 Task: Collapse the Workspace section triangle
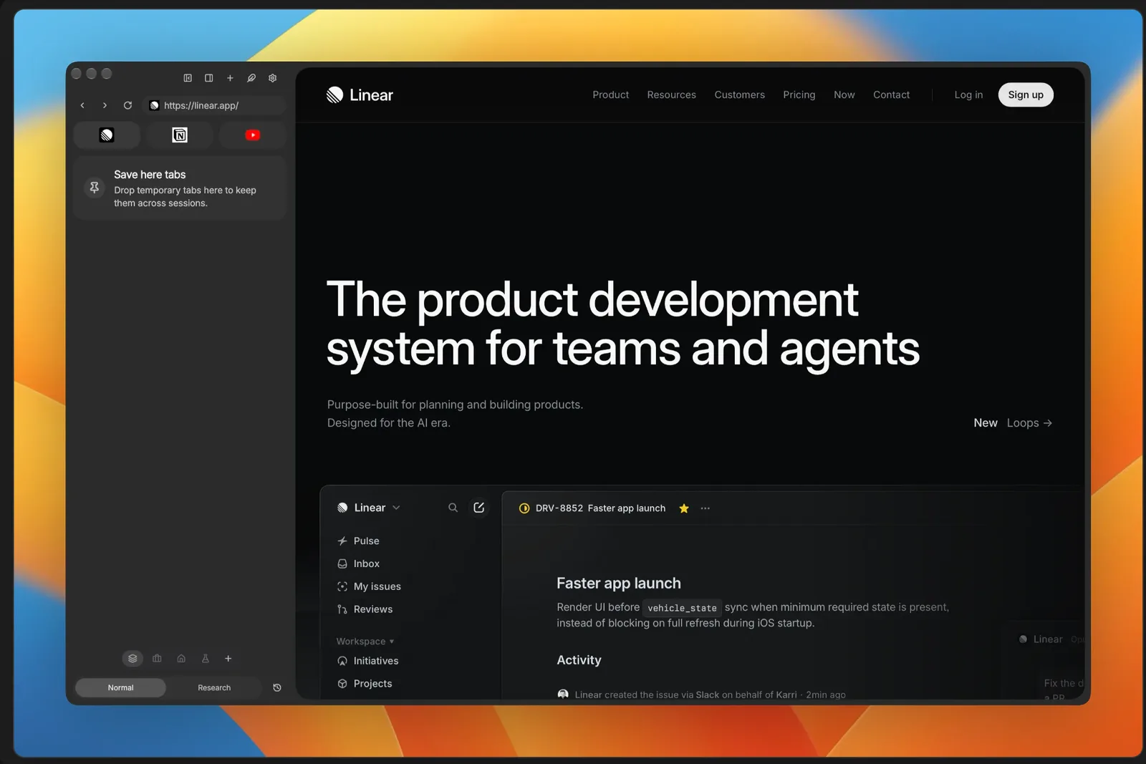pyautogui.click(x=392, y=642)
